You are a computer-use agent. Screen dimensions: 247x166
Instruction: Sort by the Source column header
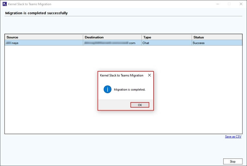pos(44,37)
